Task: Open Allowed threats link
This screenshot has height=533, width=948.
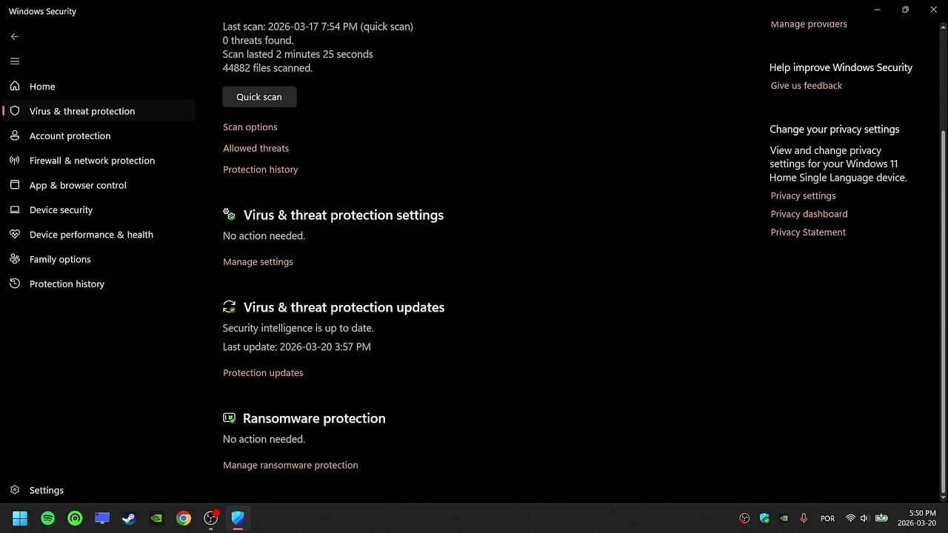Action: point(256,148)
